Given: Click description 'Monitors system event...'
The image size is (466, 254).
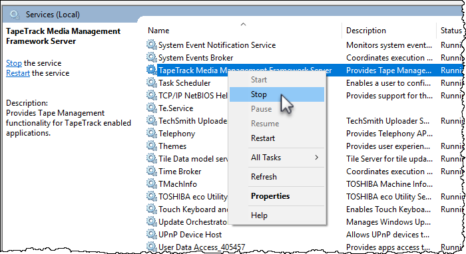Looking at the screenshot, I should coord(389,45).
